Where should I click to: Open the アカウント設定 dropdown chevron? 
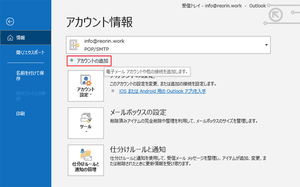pyautogui.click(x=91, y=94)
